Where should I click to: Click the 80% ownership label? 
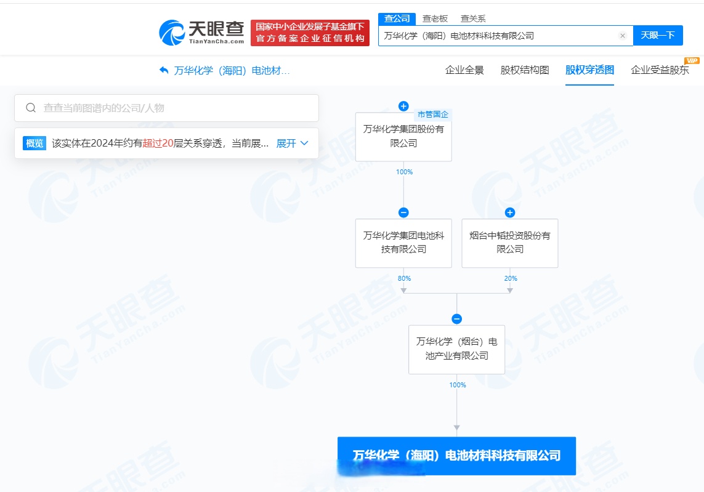click(403, 278)
